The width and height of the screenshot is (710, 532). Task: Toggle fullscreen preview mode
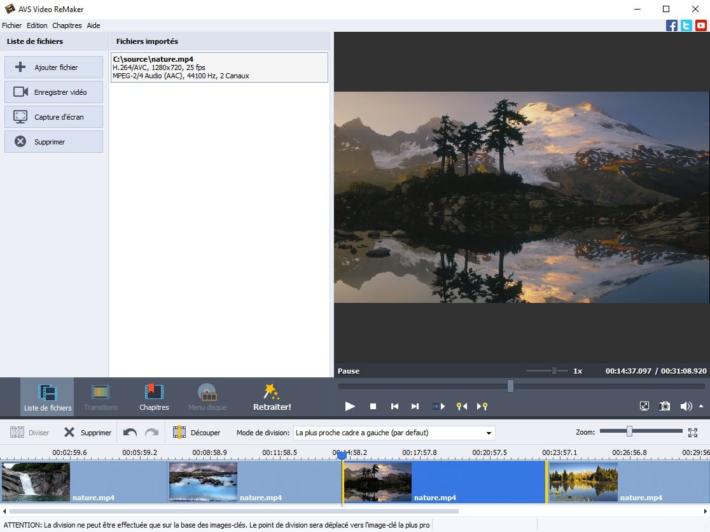tap(644, 406)
